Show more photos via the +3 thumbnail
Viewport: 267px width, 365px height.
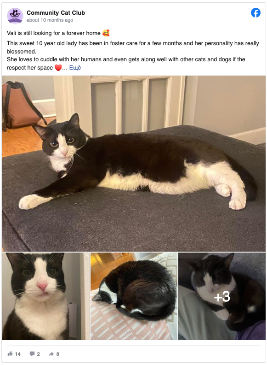(222, 296)
